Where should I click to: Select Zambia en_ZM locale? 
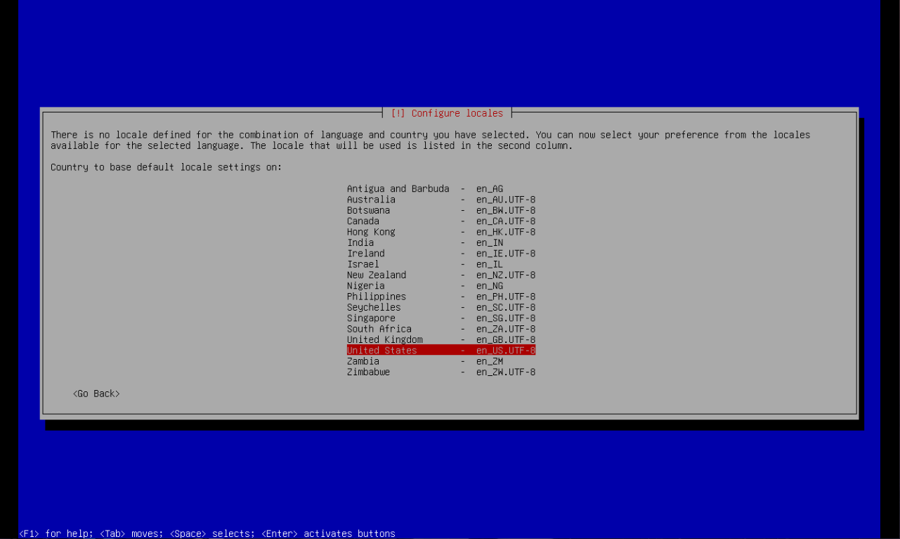tap(441, 361)
